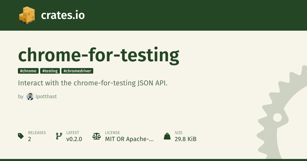Click the crate description about JSON API
This screenshot has width=307, height=161.
coord(93,83)
